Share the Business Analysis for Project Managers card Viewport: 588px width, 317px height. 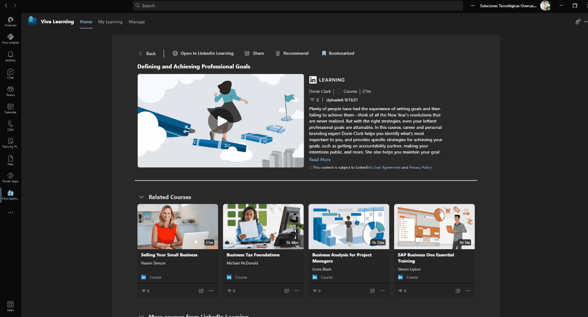pyautogui.click(x=372, y=291)
